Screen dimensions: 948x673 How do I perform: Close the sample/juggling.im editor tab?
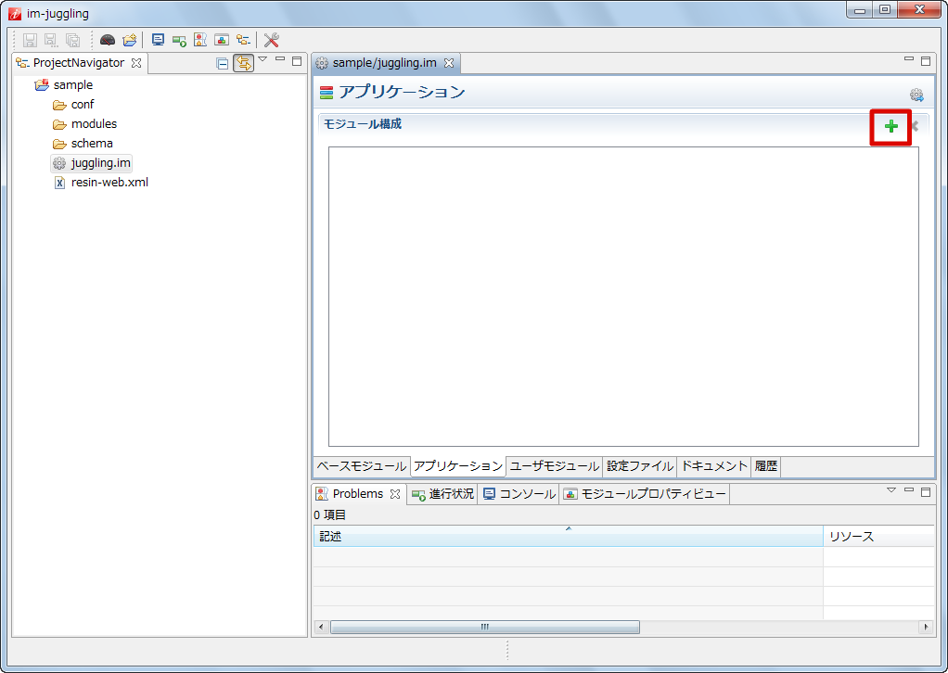click(x=449, y=63)
